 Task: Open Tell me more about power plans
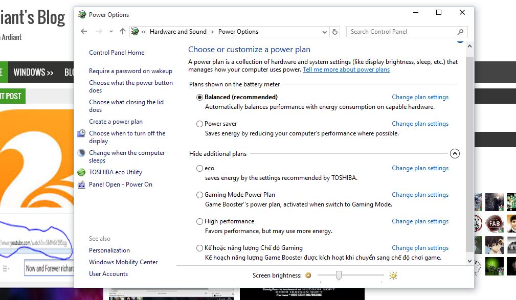pos(346,70)
